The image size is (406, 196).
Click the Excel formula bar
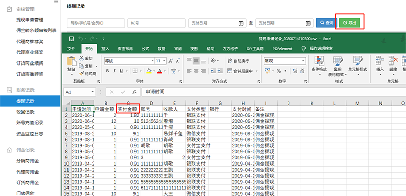pos(274,92)
